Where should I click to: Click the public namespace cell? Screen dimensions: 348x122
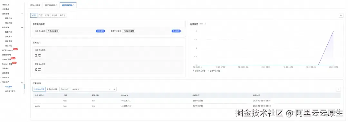tap(37, 106)
